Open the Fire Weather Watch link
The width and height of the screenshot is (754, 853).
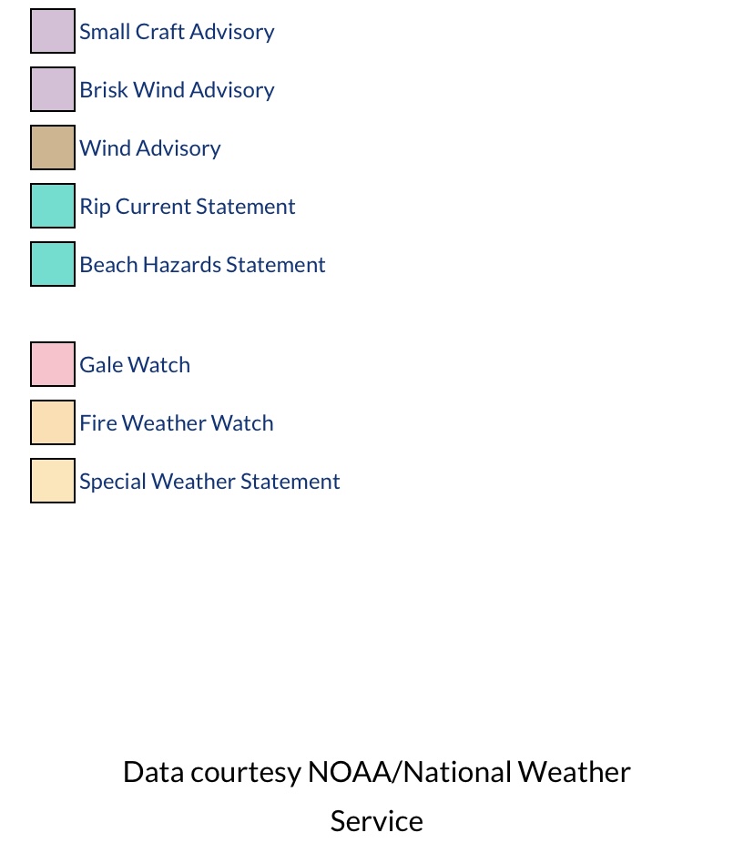click(177, 422)
